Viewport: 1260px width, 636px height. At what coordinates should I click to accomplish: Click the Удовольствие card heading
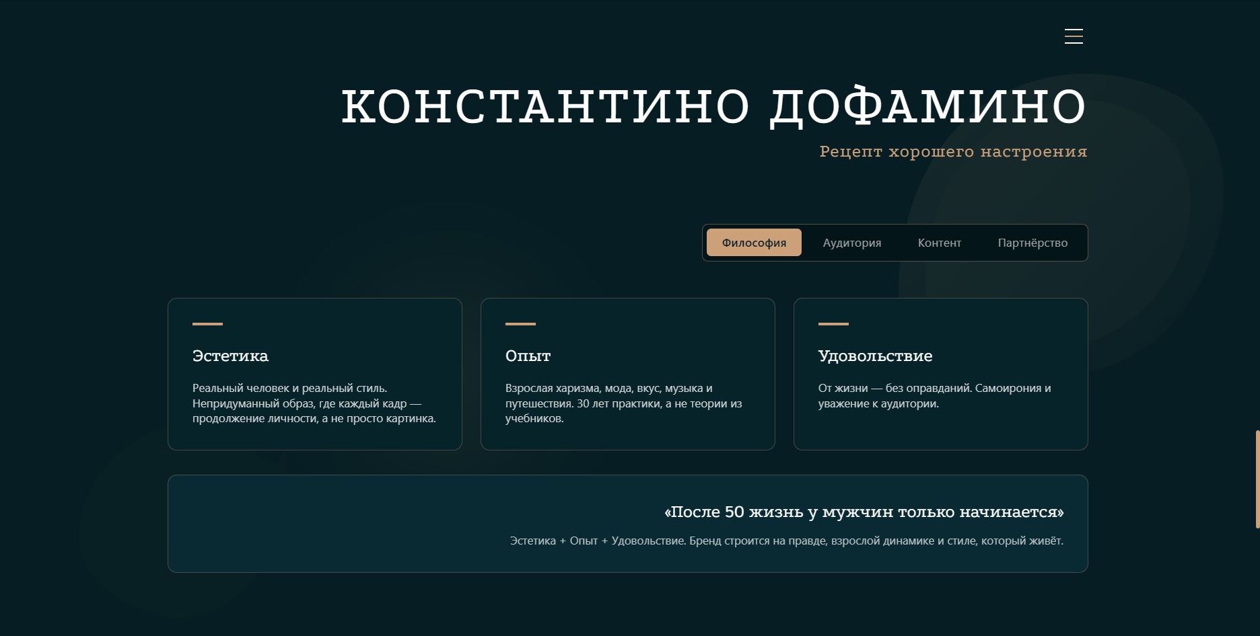pyautogui.click(x=875, y=356)
